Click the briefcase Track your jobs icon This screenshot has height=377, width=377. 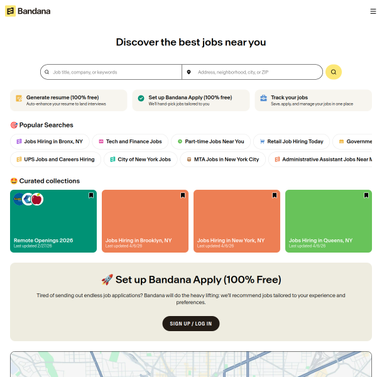point(263,98)
